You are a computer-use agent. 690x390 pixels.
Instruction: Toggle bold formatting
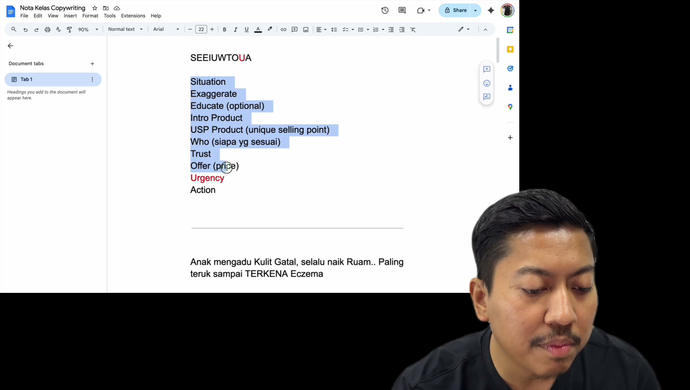coord(225,30)
